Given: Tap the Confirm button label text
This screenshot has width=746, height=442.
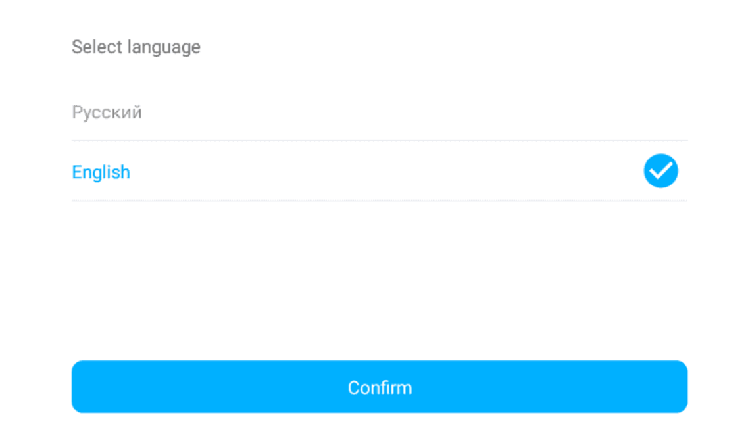Looking at the screenshot, I should (380, 388).
